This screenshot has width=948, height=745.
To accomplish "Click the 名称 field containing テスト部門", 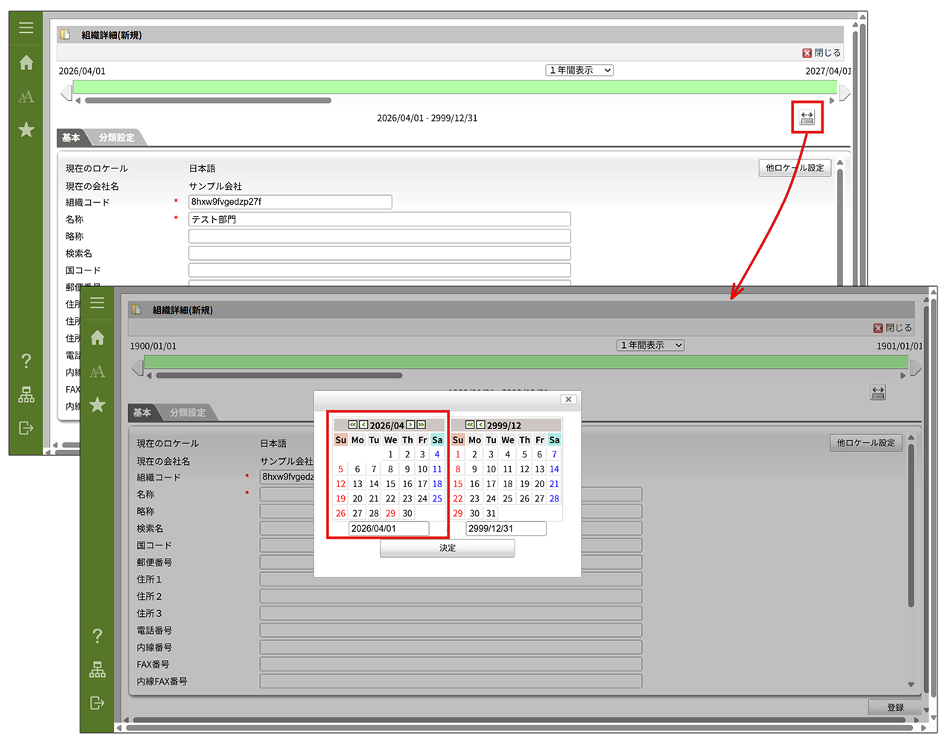I will [x=380, y=219].
